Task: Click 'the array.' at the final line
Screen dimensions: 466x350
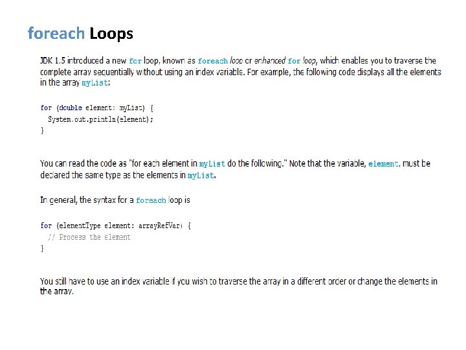Action: pos(56,292)
